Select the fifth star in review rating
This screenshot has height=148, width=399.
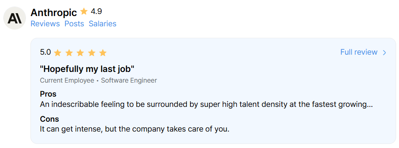pos(102,53)
